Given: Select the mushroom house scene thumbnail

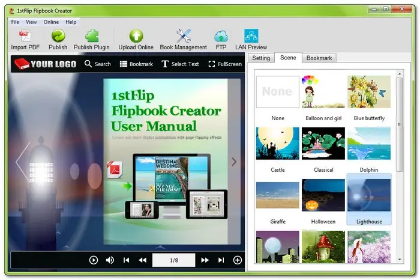Looking at the screenshot, I should pos(323,247).
